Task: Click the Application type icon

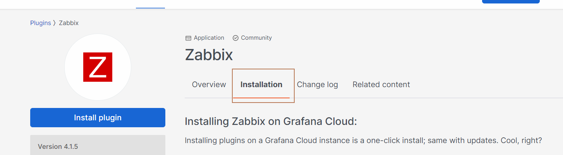Action: point(188,38)
